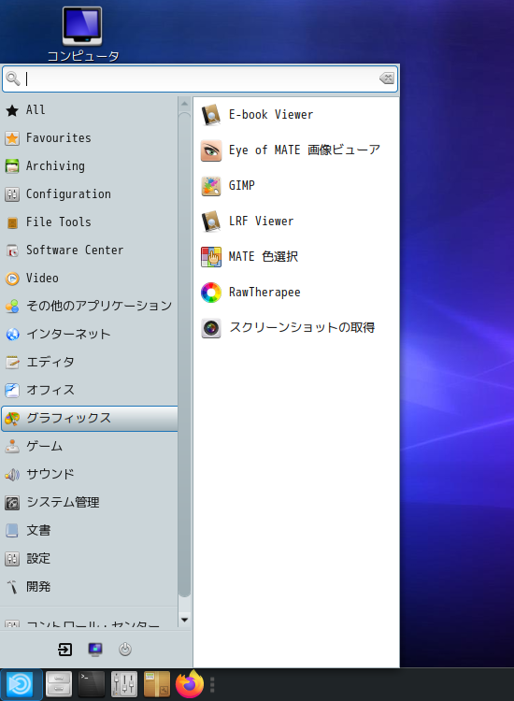Viewport: 514px width, 701px height.
Task: Clear the search box with the erase icon
Action: pyautogui.click(x=387, y=79)
